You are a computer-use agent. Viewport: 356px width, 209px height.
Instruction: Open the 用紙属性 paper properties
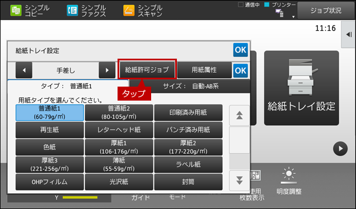point(204,70)
